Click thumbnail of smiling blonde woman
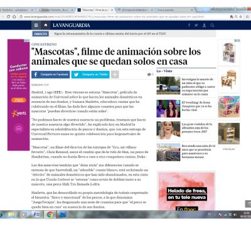Screen dimensions: 251x251 click(168, 131)
